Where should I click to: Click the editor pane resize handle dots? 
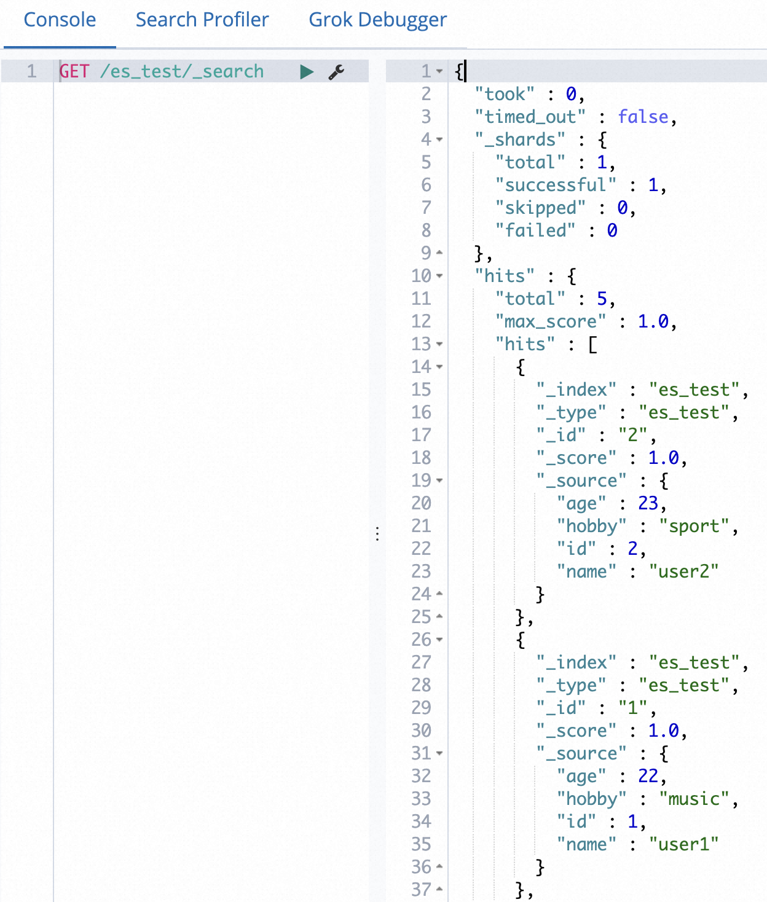(377, 533)
